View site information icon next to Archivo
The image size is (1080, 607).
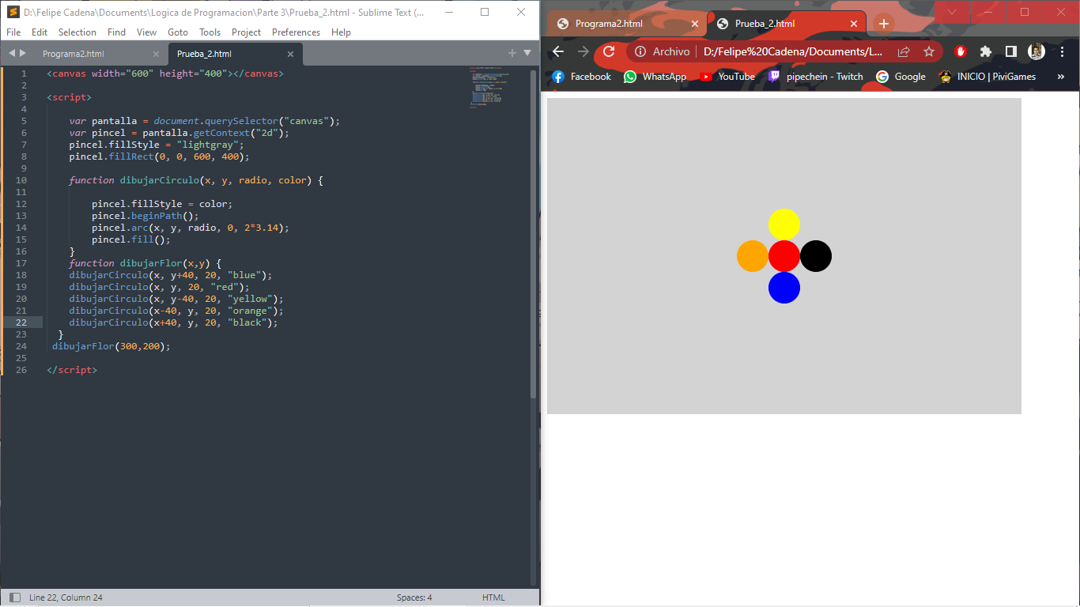click(641, 51)
